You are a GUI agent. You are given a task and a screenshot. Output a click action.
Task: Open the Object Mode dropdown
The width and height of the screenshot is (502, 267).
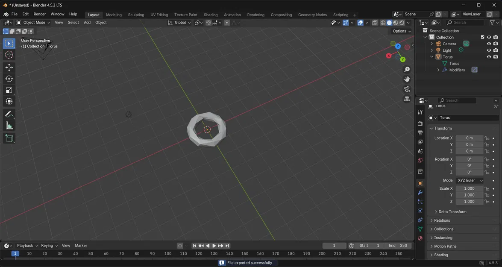(33, 22)
